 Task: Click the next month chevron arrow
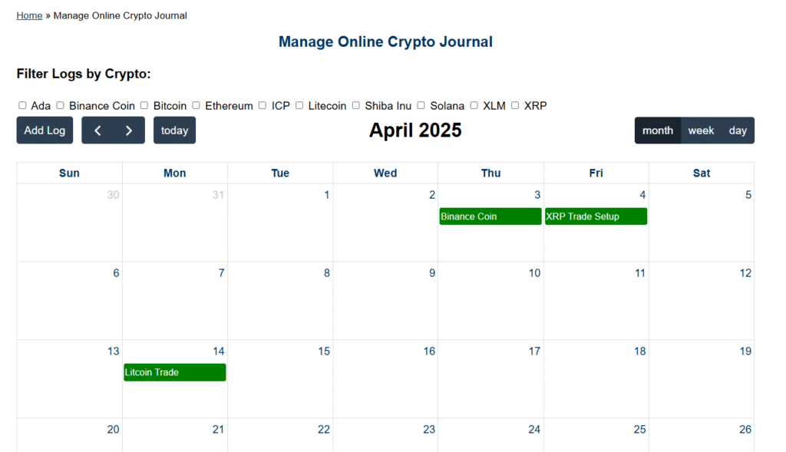[x=129, y=130]
